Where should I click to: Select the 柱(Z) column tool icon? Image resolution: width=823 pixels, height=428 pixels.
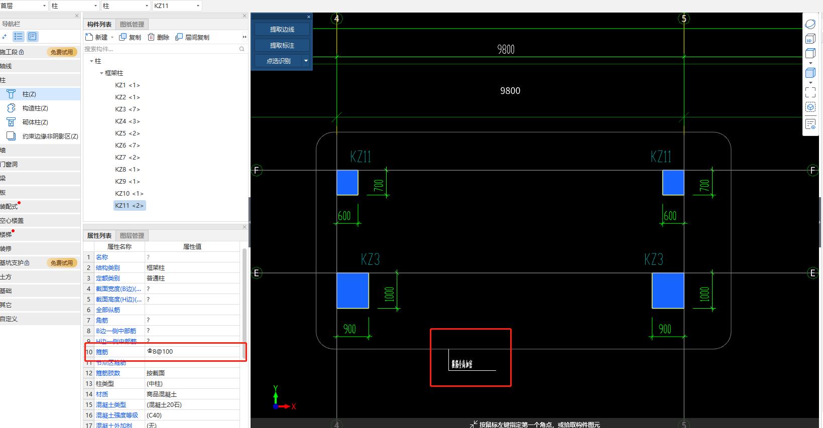[x=11, y=94]
